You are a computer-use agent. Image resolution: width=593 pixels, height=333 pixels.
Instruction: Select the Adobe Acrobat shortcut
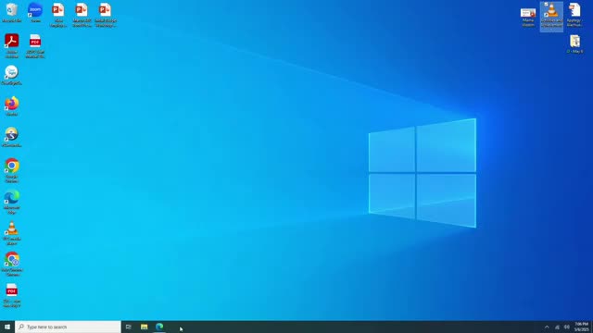pos(12,45)
